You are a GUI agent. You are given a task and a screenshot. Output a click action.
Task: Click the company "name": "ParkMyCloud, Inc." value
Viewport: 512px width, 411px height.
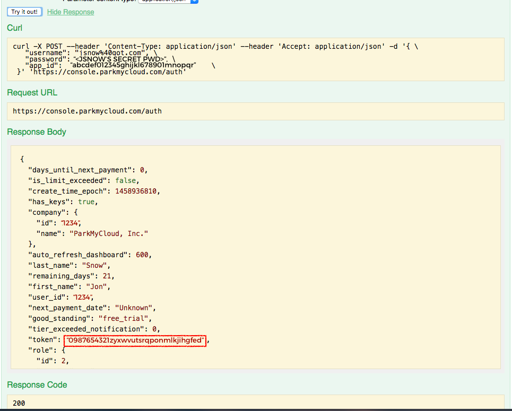(x=109, y=234)
